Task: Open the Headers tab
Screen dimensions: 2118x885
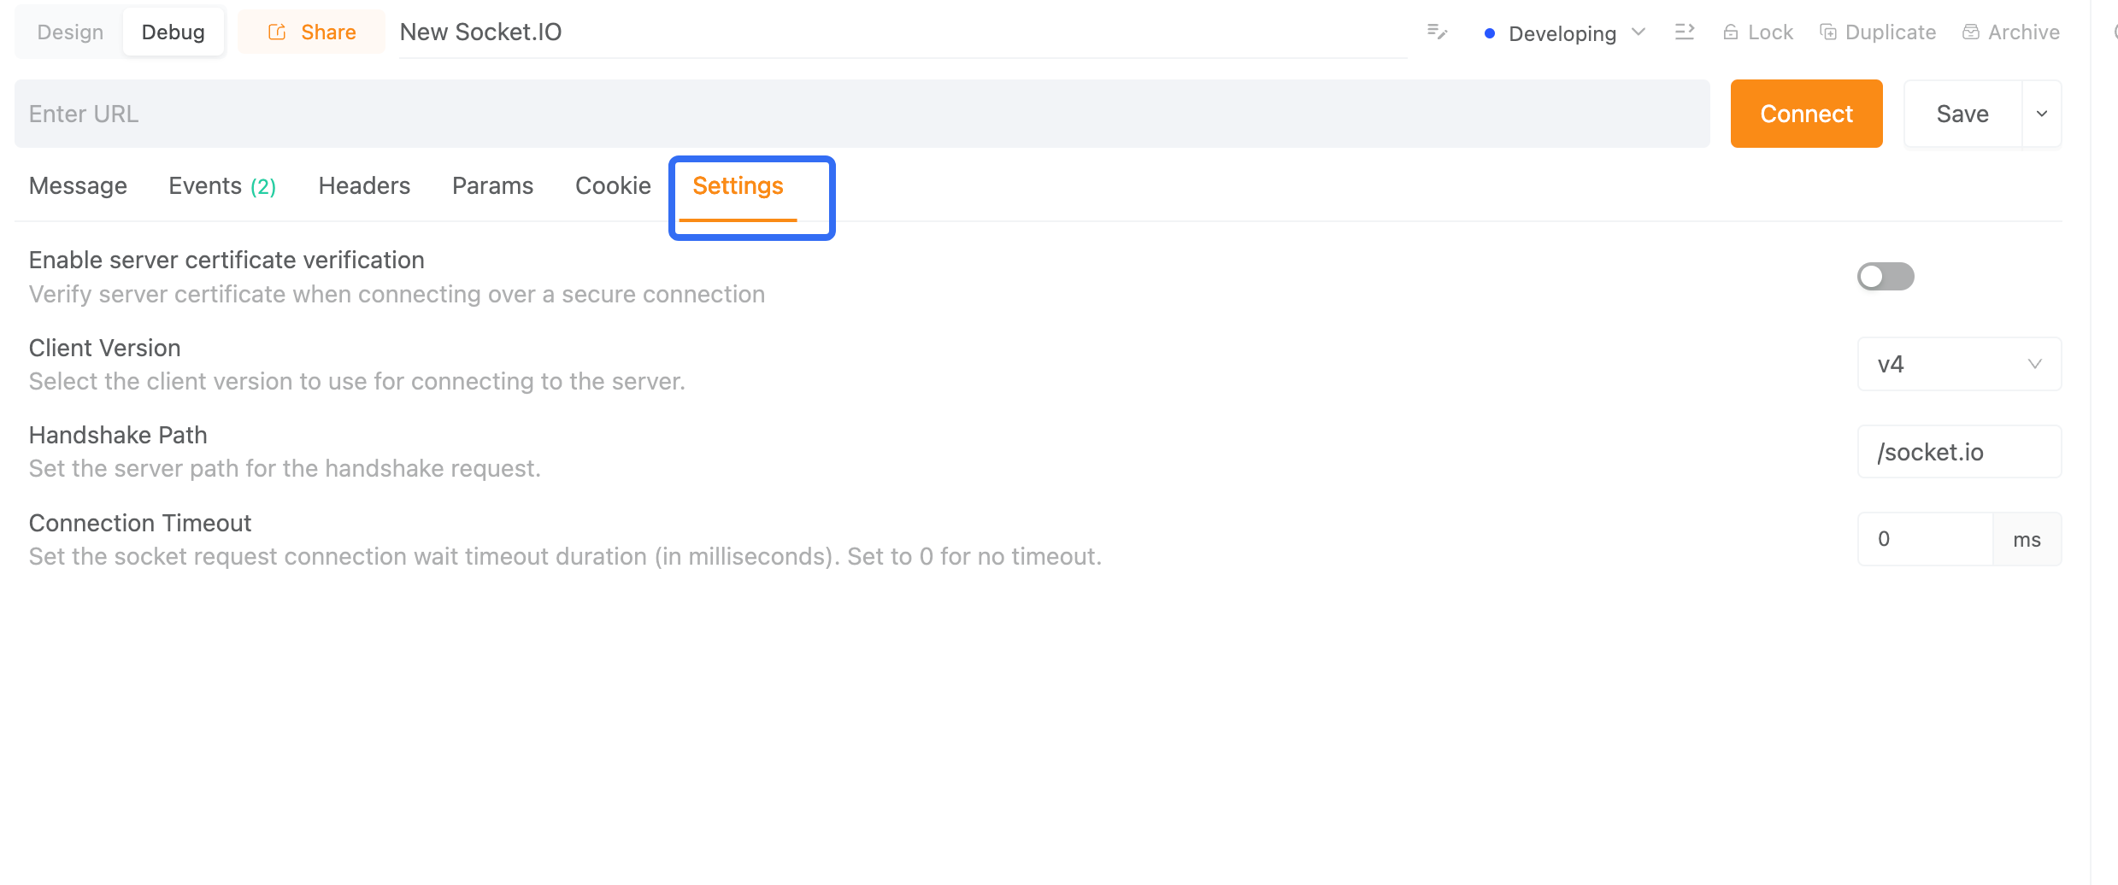Action: coord(364,186)
